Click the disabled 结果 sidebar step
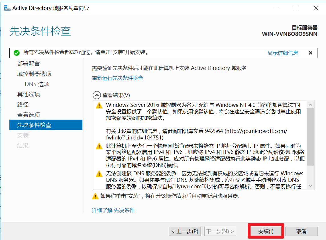Viewport: 326px width, 240px height. coord(23,145)
